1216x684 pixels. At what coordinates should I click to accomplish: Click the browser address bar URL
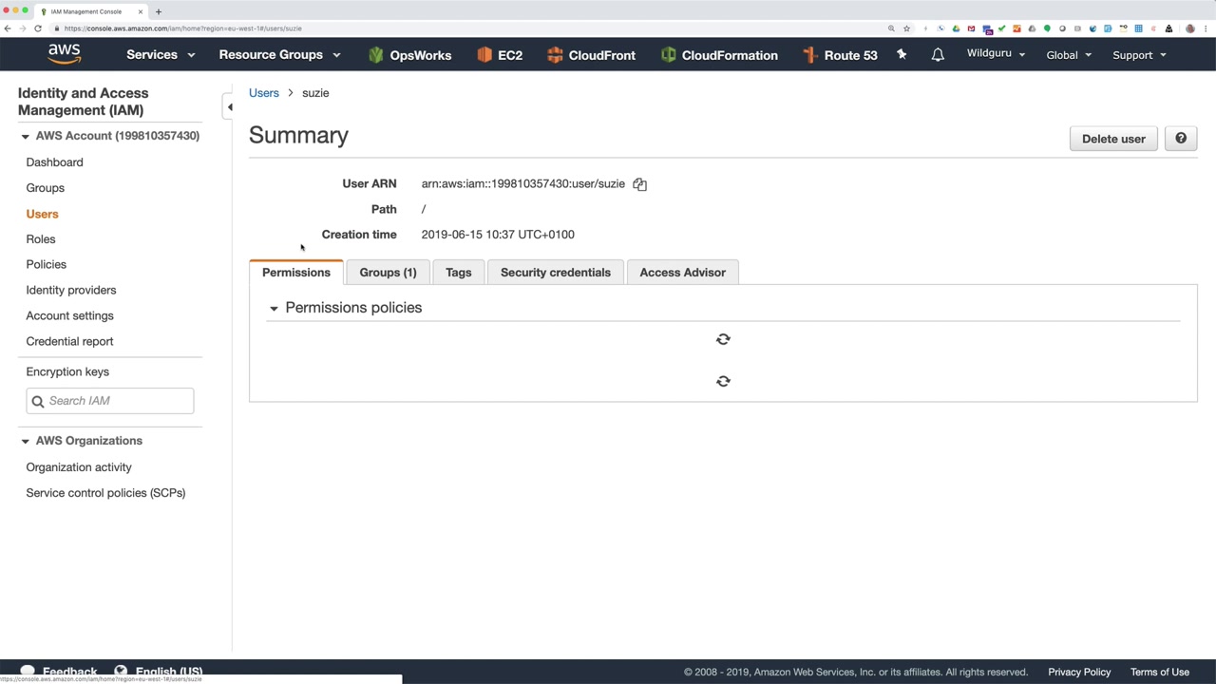pos(182,28)
